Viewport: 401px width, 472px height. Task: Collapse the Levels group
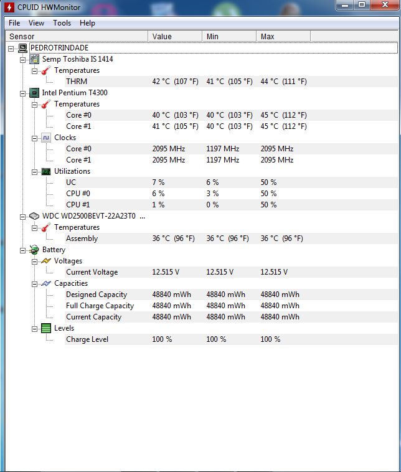pyautogui.click(x=35, y=329)
